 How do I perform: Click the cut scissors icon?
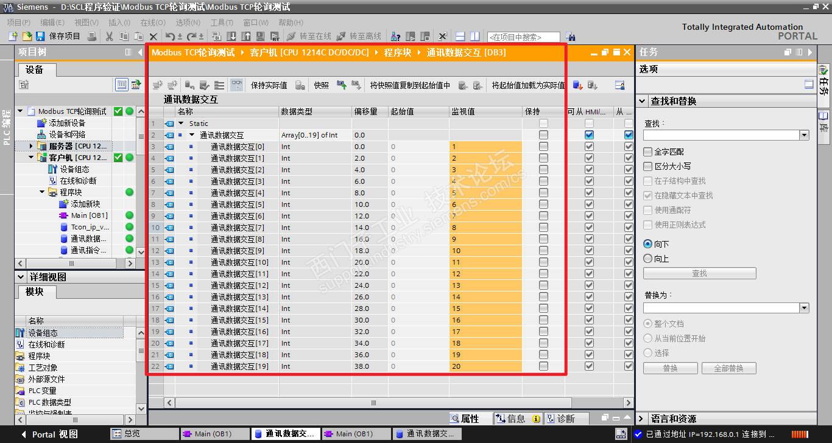[x=110, y=37]
